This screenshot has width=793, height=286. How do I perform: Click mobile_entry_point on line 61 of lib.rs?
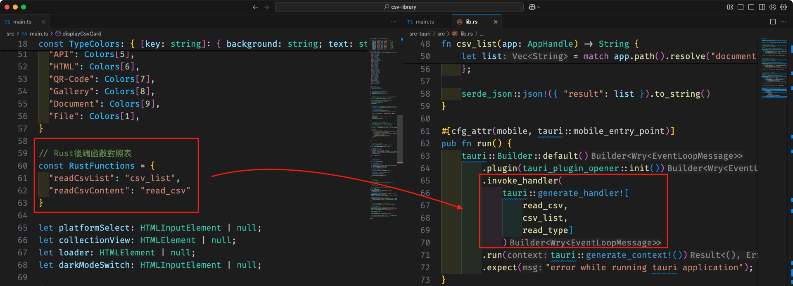(619, 131)
